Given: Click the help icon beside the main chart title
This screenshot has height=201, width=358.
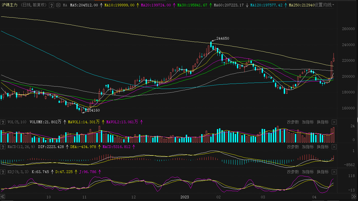Looking at the screenshot, I should click(52, 5).
